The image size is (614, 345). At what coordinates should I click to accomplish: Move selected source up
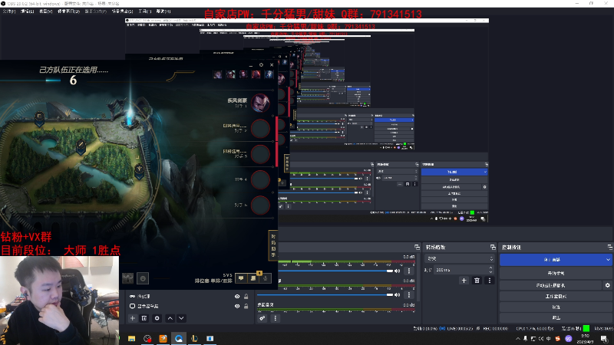coord(170,318)
